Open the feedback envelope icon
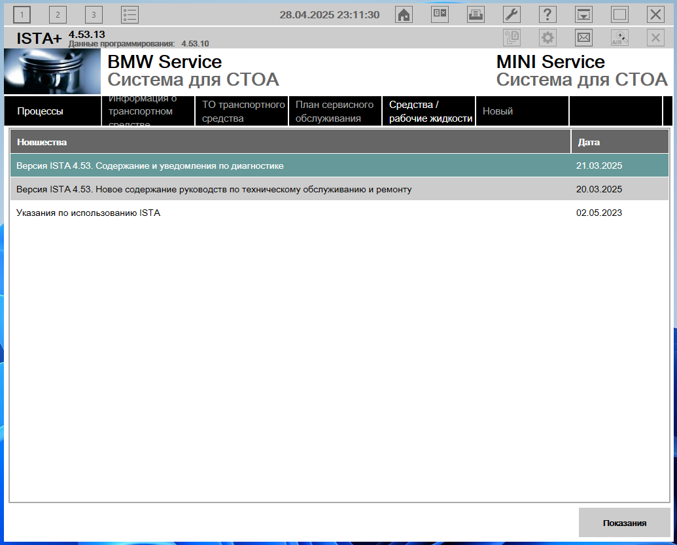677x545 pixels. coord(583,37)
